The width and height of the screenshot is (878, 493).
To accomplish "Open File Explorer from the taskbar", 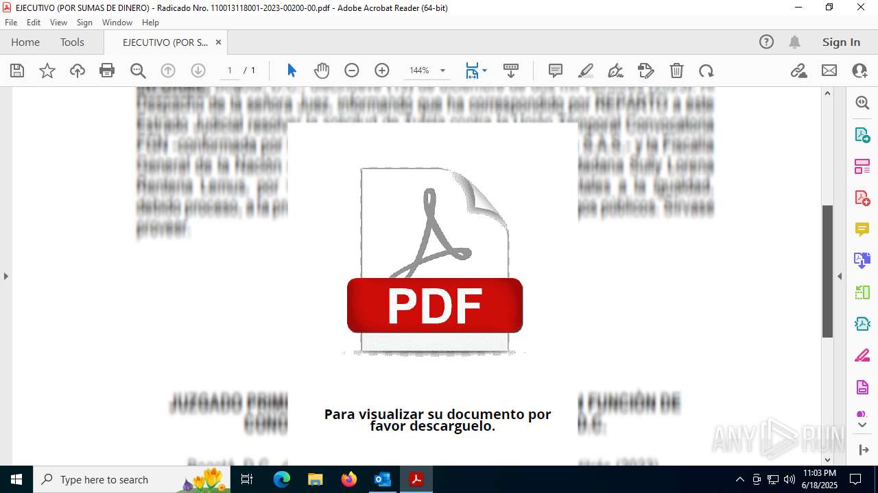I will click(x=315, y=479).
